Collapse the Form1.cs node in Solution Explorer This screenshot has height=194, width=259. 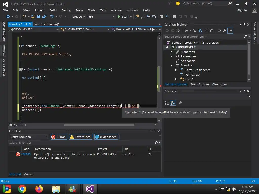pos(171,65)
